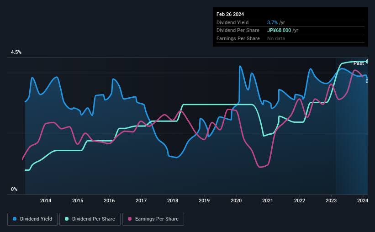Click the JP¥68.000 dividend per share value
Viewport: 375px width, 232px height.
click(279, 31)
